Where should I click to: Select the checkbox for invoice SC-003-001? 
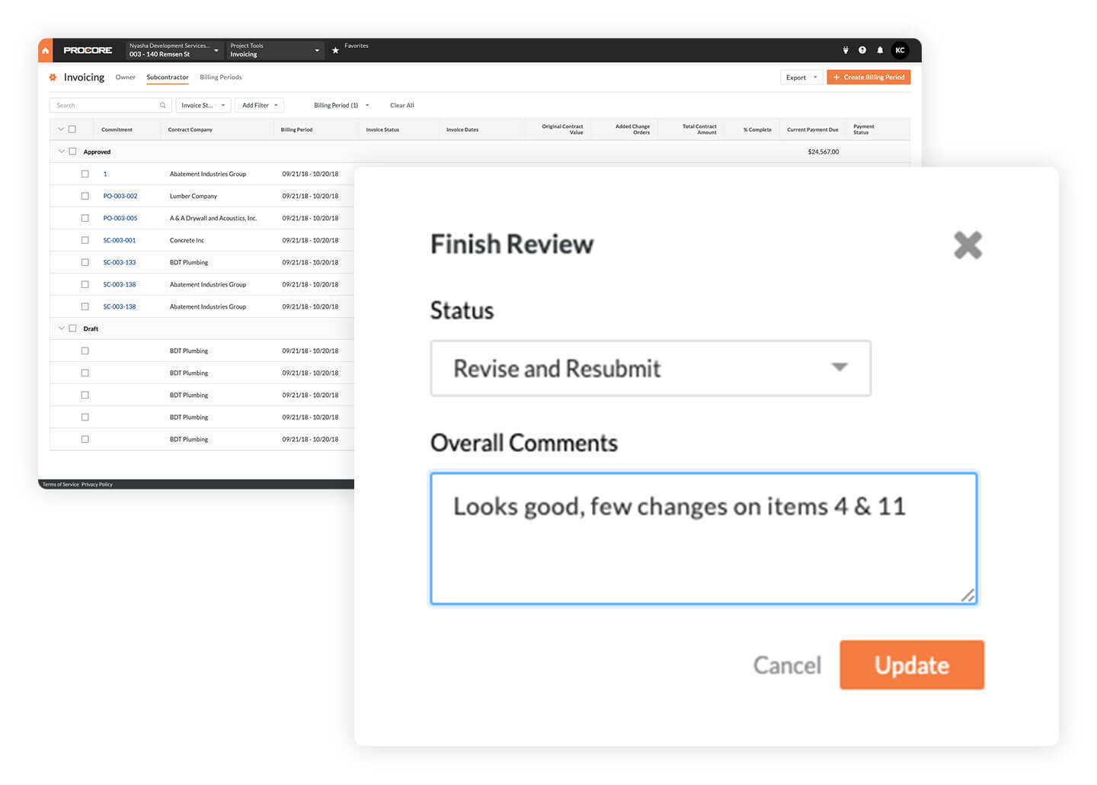point(85,239)
